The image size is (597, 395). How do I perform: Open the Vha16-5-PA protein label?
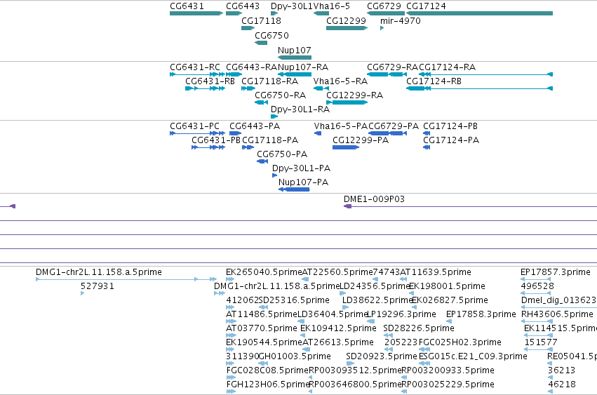(x=341, y=126)
